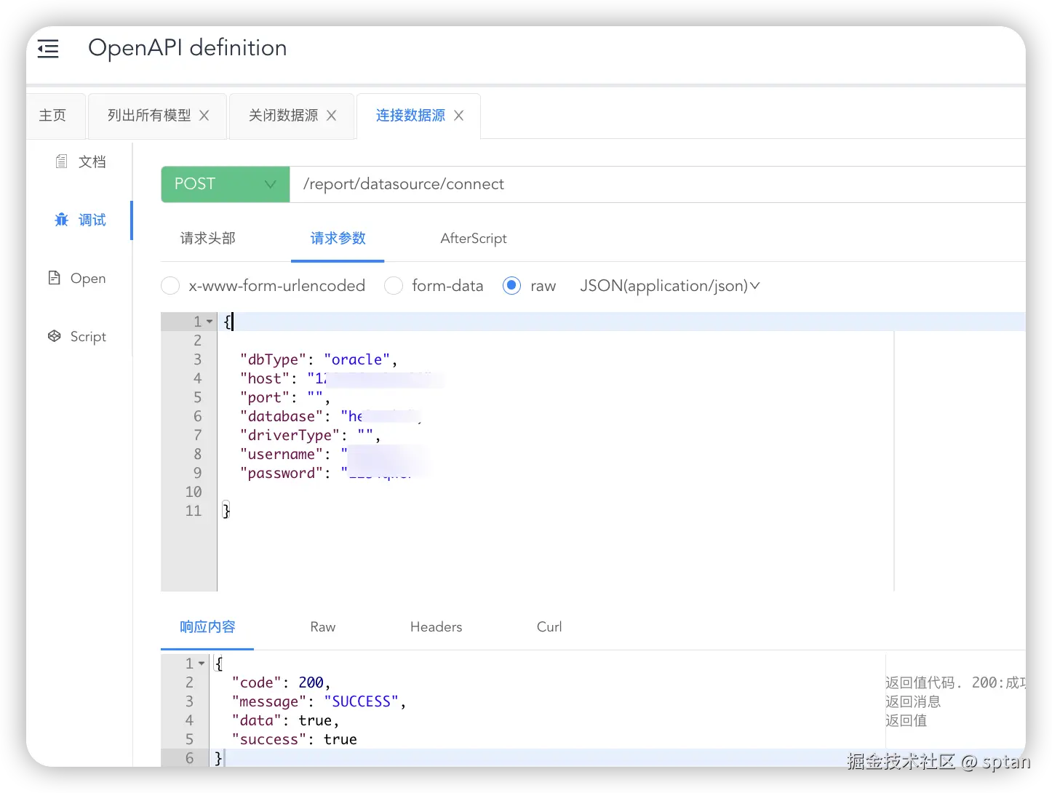The image size is (1052, 793).
Task: Click the /report/datasource/connect URL field
Action: [658, 184]
